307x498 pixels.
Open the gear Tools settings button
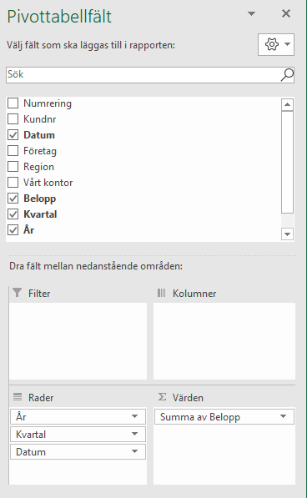(x=276, y=44)
